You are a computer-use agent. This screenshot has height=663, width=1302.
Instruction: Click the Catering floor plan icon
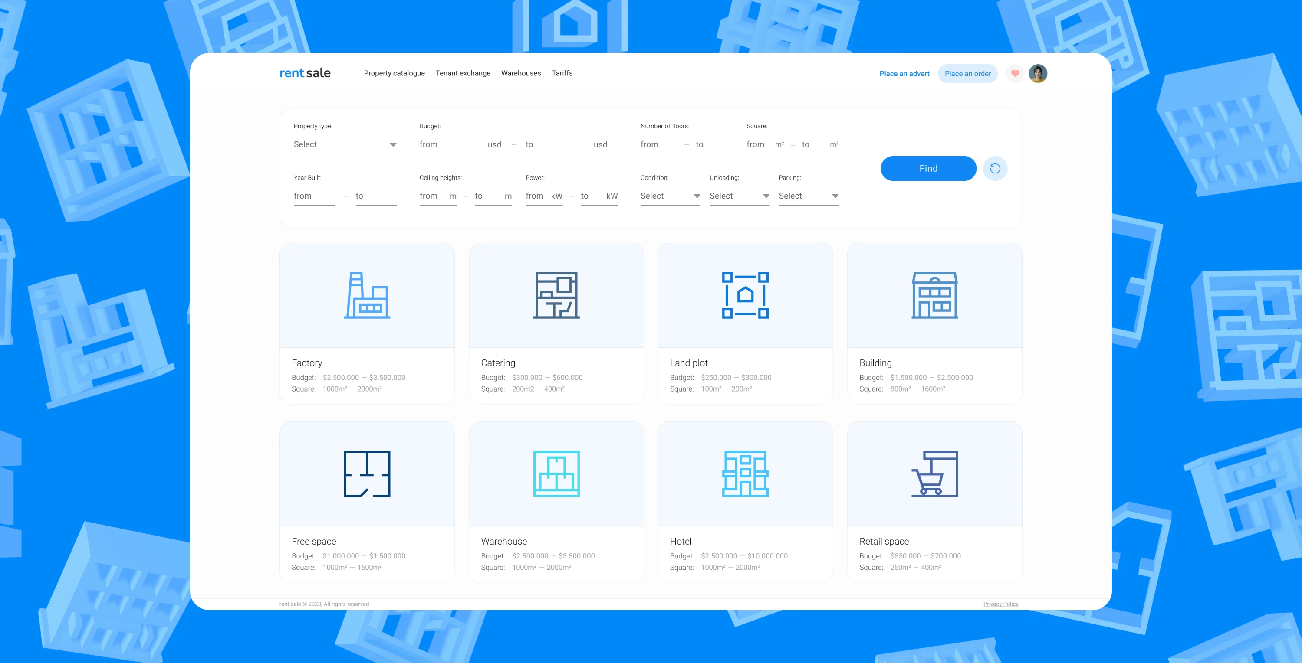(556, 295)
